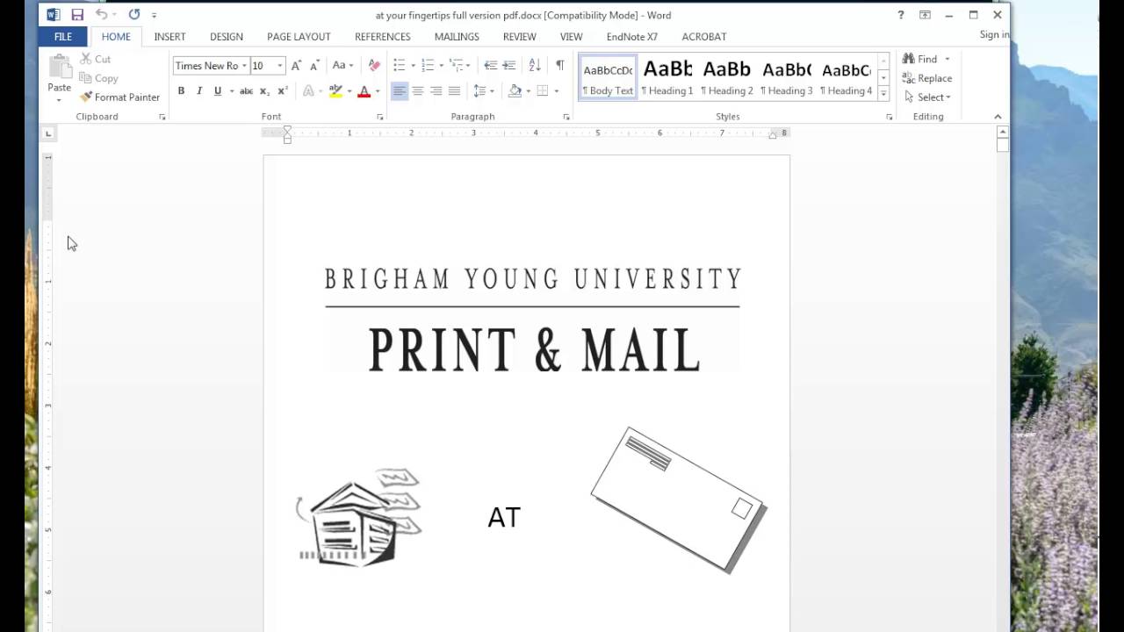Open the Font dialog launcher
1124x632 pixels.
(380, 117)
